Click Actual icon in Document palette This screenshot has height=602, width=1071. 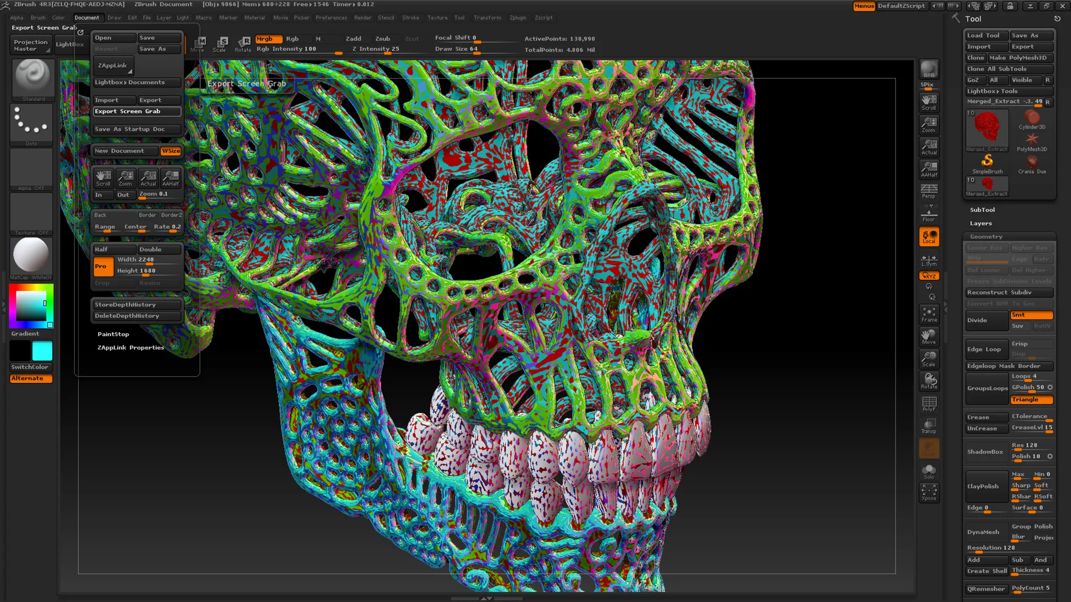coord(148,178)
